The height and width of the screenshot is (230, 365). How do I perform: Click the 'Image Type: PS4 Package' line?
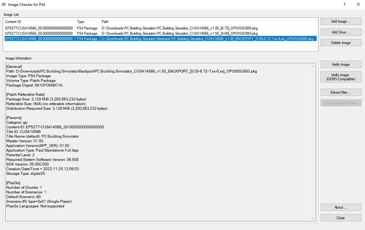point(29,76)
